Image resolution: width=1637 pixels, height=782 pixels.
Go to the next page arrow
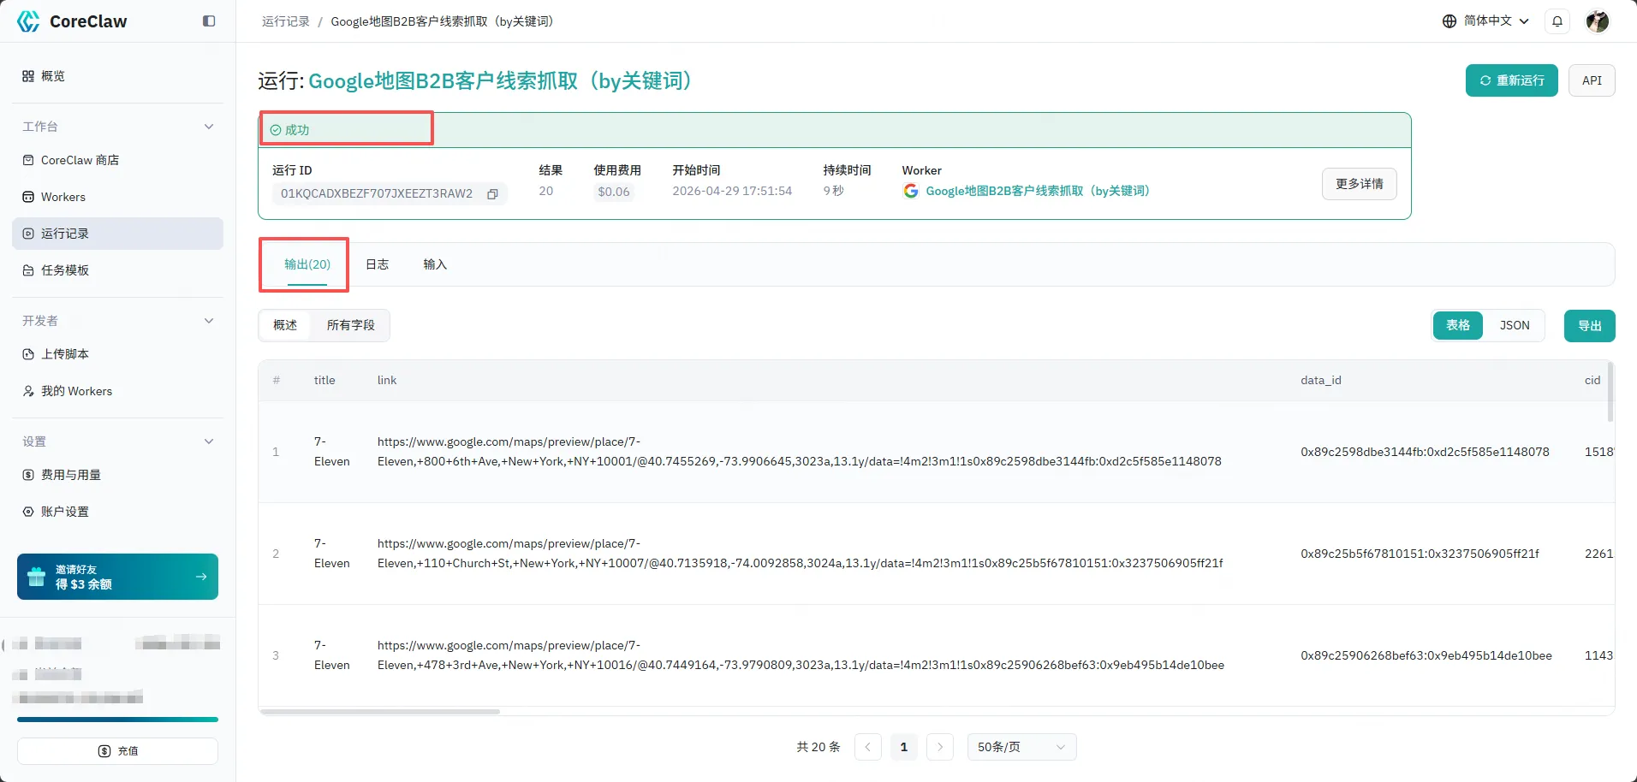pos(940,747)
